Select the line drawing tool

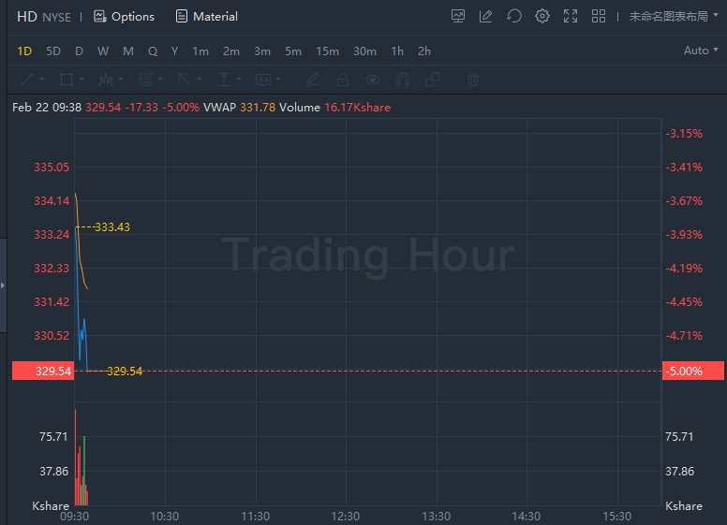pos(27,80)
